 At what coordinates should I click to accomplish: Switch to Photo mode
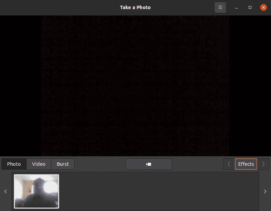[14, 164]
